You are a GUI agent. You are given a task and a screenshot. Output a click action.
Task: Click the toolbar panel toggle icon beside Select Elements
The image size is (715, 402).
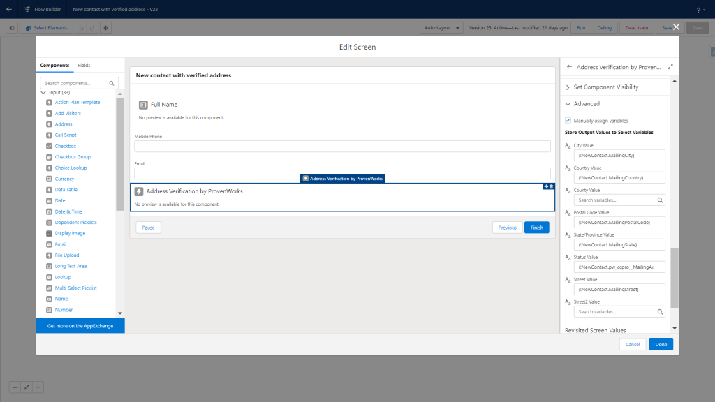pyautogui.click(x=11, y=27)
